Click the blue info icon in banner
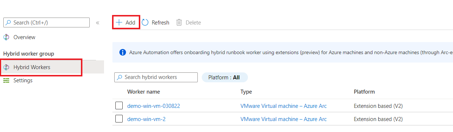This screenshot has height=132, width=453. tap(123, 52)
